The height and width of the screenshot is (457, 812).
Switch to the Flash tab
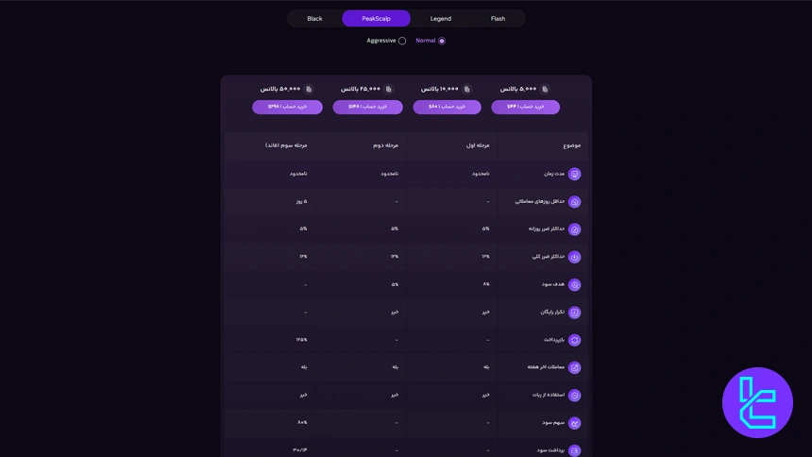tap(498, 19)
